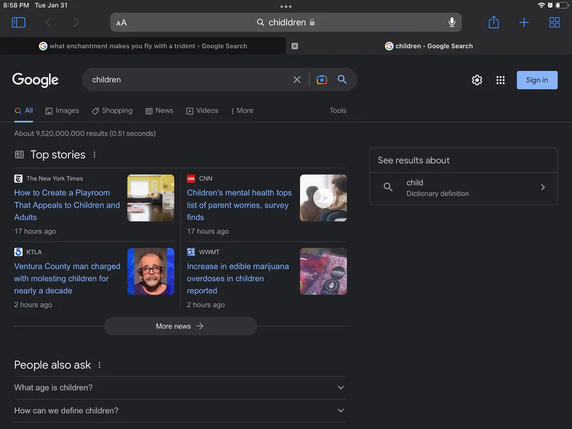Open child dictionary definition result

463,188
